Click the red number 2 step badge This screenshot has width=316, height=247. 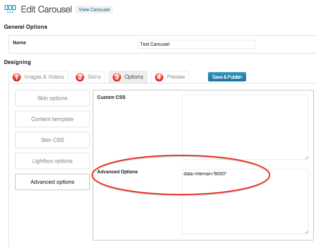point(80,77)
